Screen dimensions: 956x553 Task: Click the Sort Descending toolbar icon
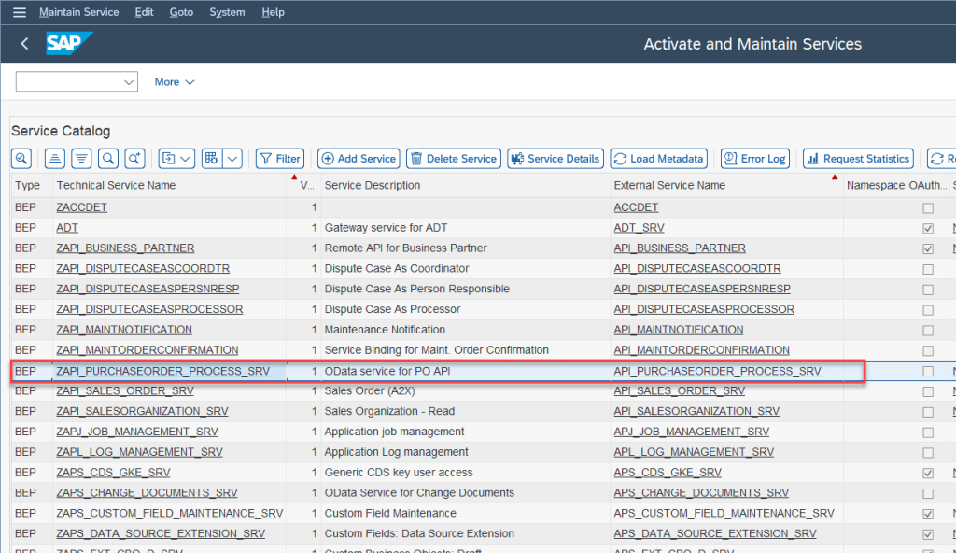coord(81,159)
